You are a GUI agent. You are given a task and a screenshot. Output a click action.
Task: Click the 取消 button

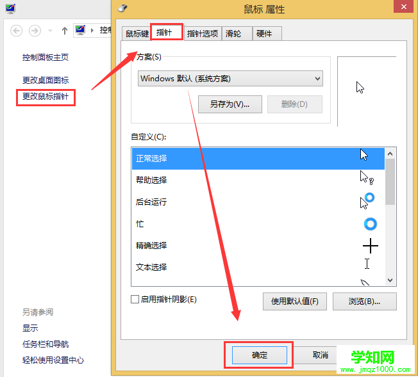click(x=320, y=355)
